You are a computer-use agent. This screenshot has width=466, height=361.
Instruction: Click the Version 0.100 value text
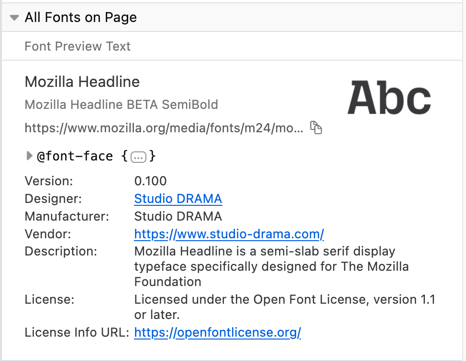tap(150, 181)
